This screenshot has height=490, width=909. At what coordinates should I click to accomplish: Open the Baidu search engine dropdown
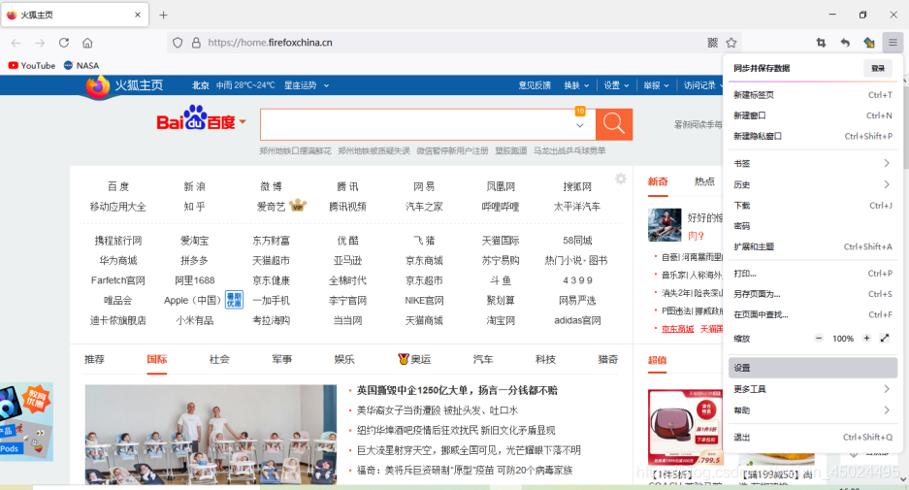click(x=243, y=122)
